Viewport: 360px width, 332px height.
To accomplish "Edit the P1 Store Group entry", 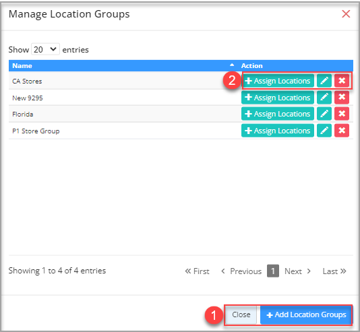I will click(324, 131).
